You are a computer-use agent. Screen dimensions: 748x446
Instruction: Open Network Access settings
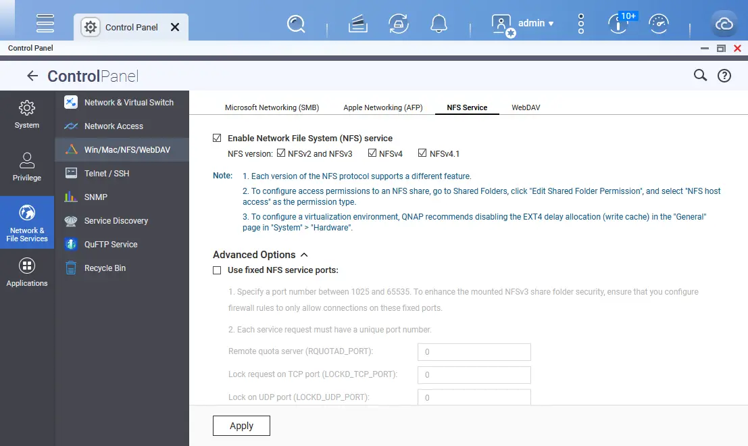pyautogui.click(x=122, y=126)
